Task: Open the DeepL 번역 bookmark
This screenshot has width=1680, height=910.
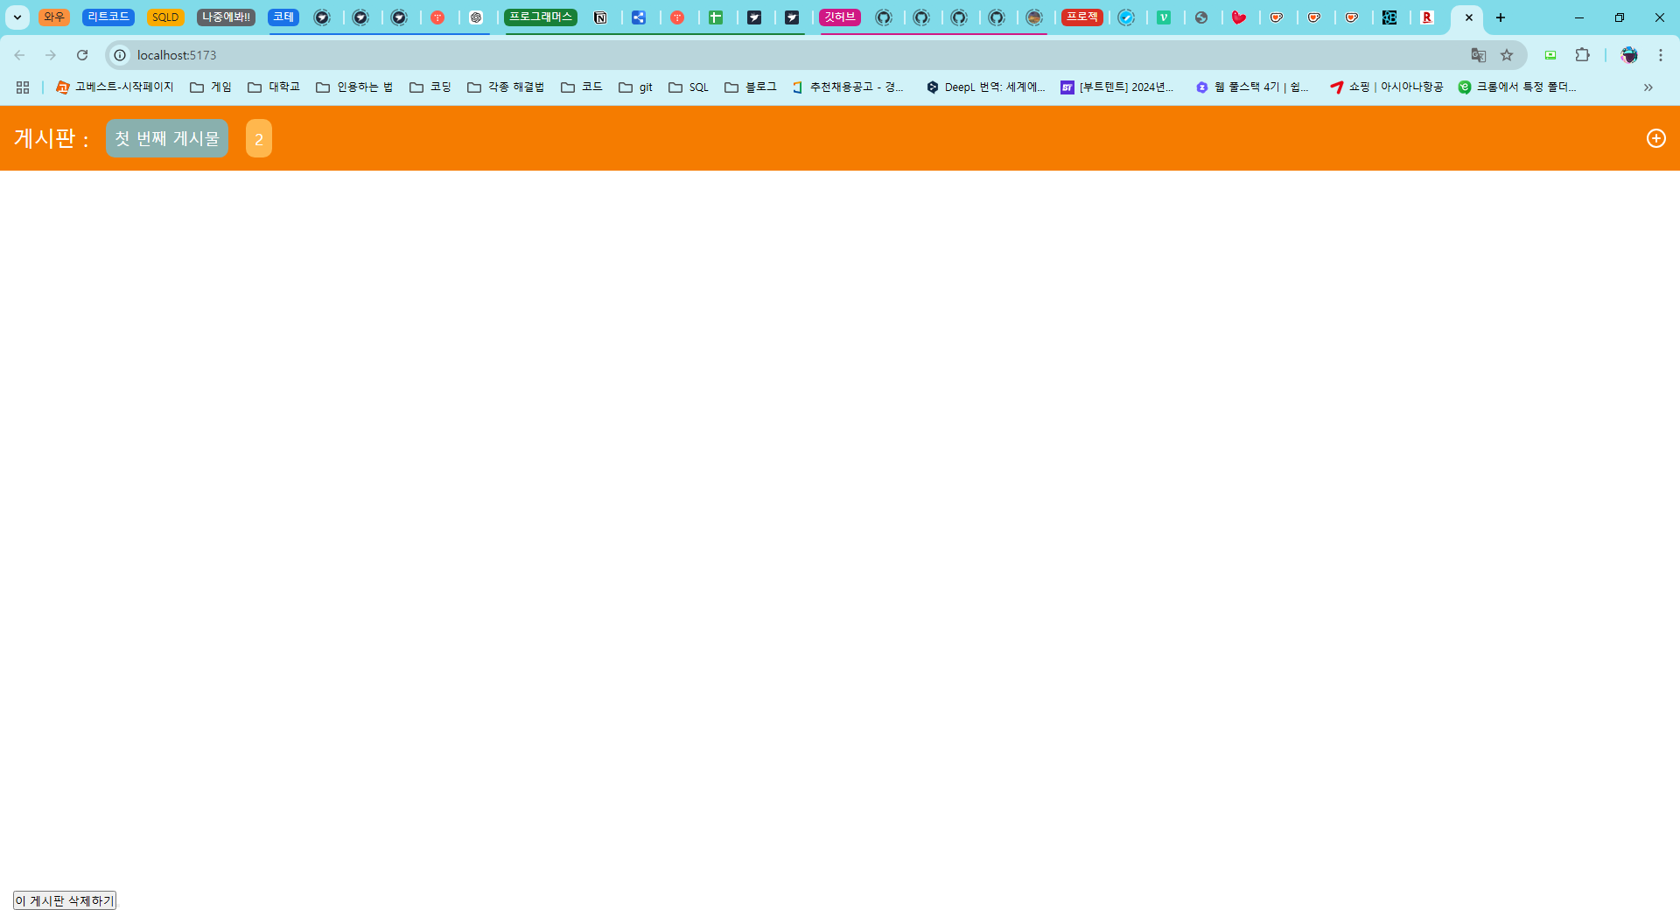Action: click(x=986, y=87)
